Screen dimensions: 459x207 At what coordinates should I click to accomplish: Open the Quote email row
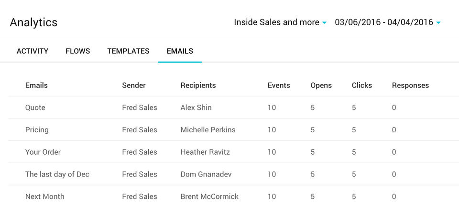35,108
